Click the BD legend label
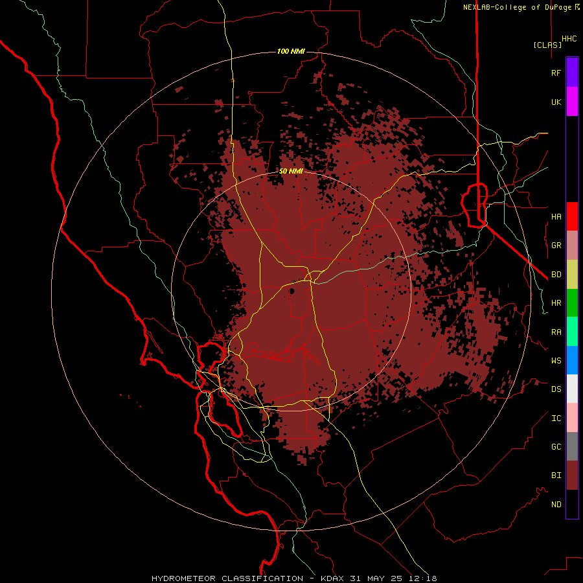The height and width of the screenshot is (583, 583). [556, 275]
